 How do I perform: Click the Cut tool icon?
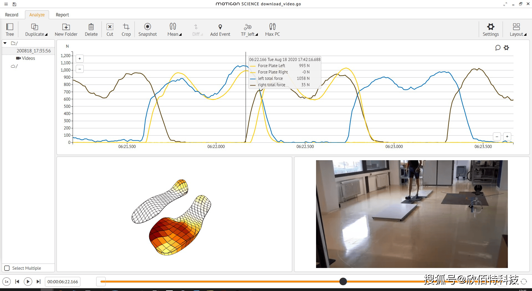(x=110, y=27)
